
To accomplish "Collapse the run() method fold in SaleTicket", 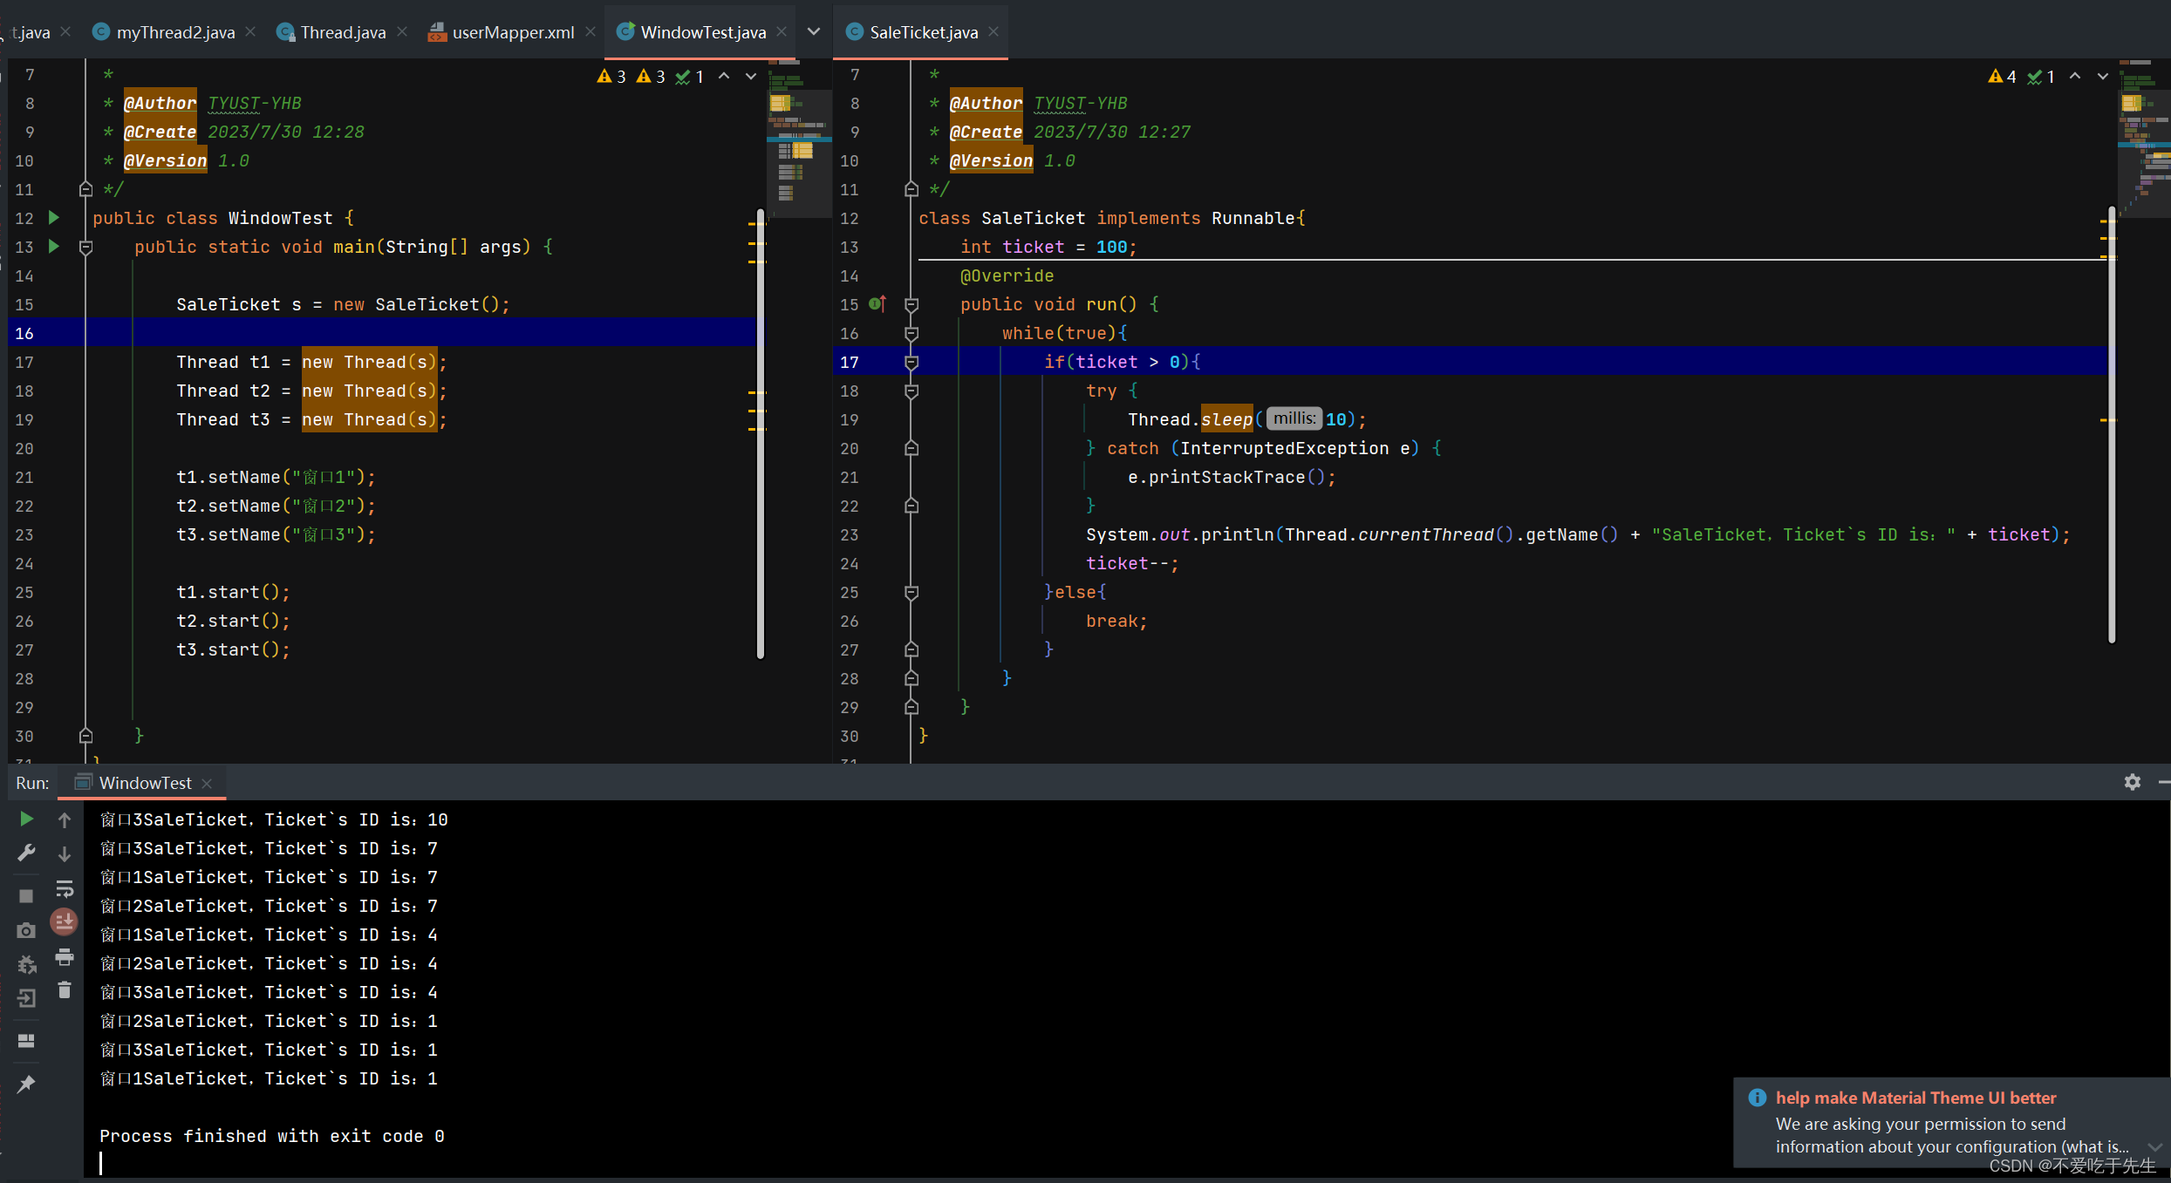I will [x=911, y=305].
